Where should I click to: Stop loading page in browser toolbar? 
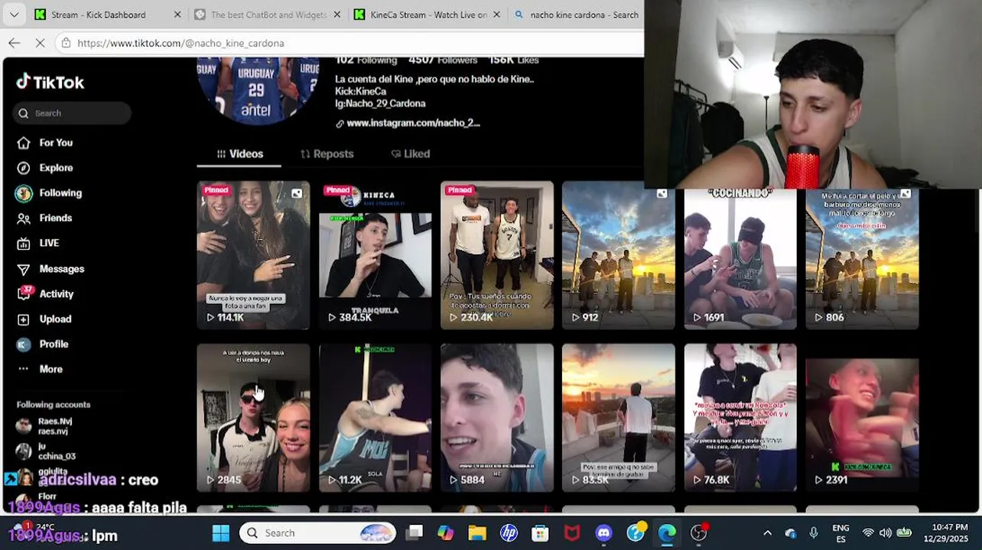41,44
